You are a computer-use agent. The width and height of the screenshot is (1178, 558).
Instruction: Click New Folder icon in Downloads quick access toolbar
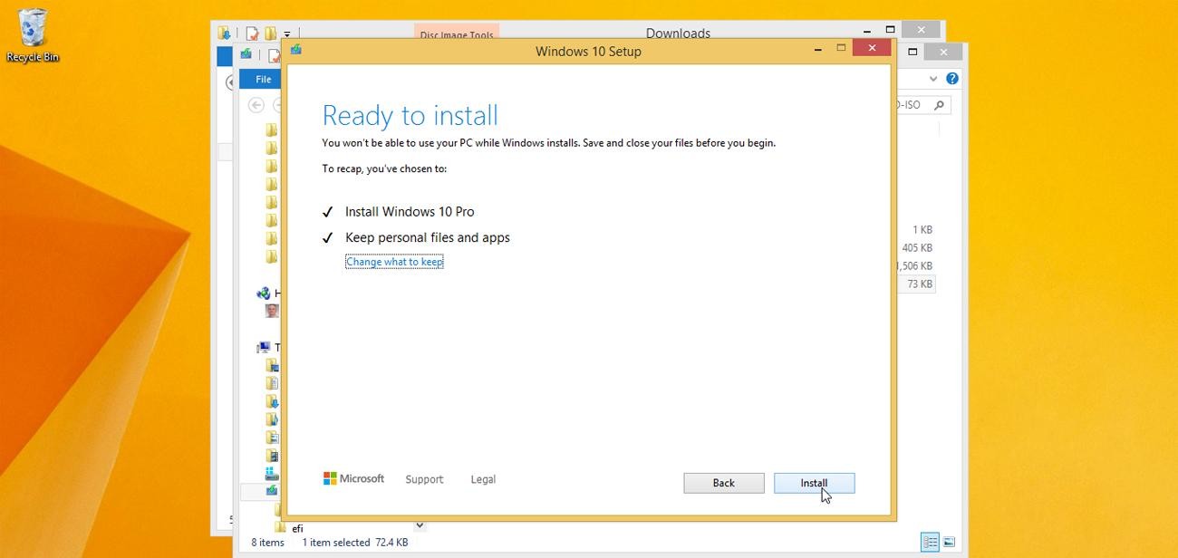(270, 34)
